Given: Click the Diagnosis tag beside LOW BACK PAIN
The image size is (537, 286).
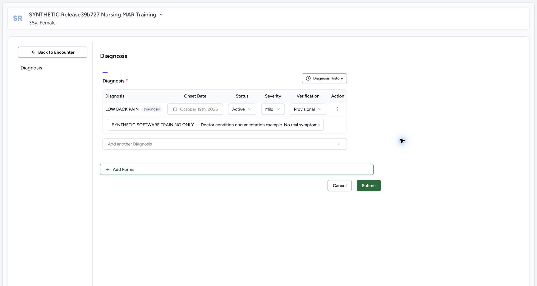Looking at the screenshot, I should pyautogui.click(x=152, y=109).
